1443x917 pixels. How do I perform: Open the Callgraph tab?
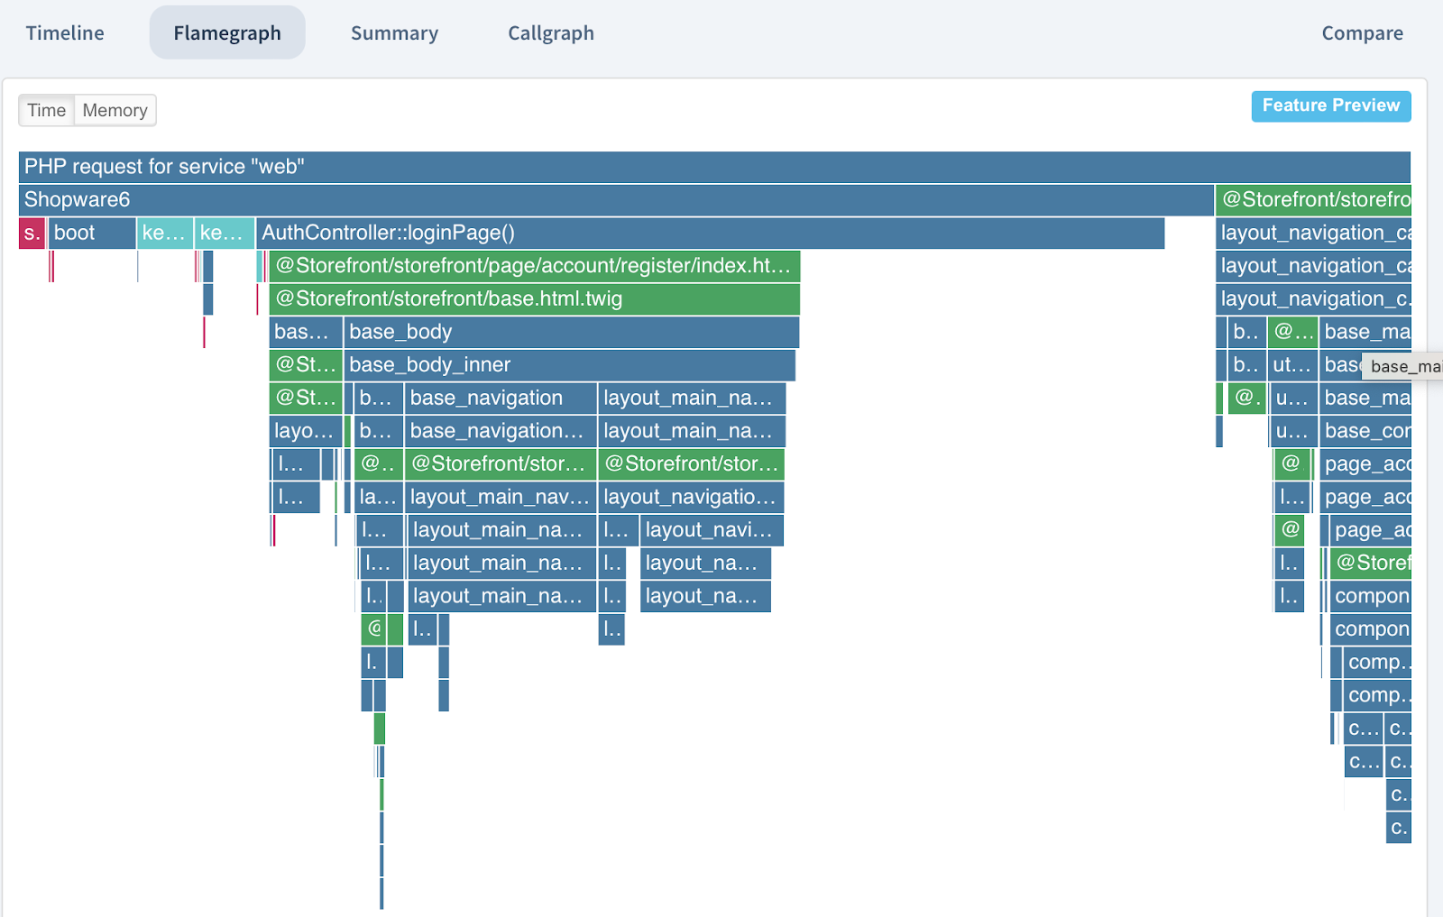pyautogui.click(x=551, y=33)
